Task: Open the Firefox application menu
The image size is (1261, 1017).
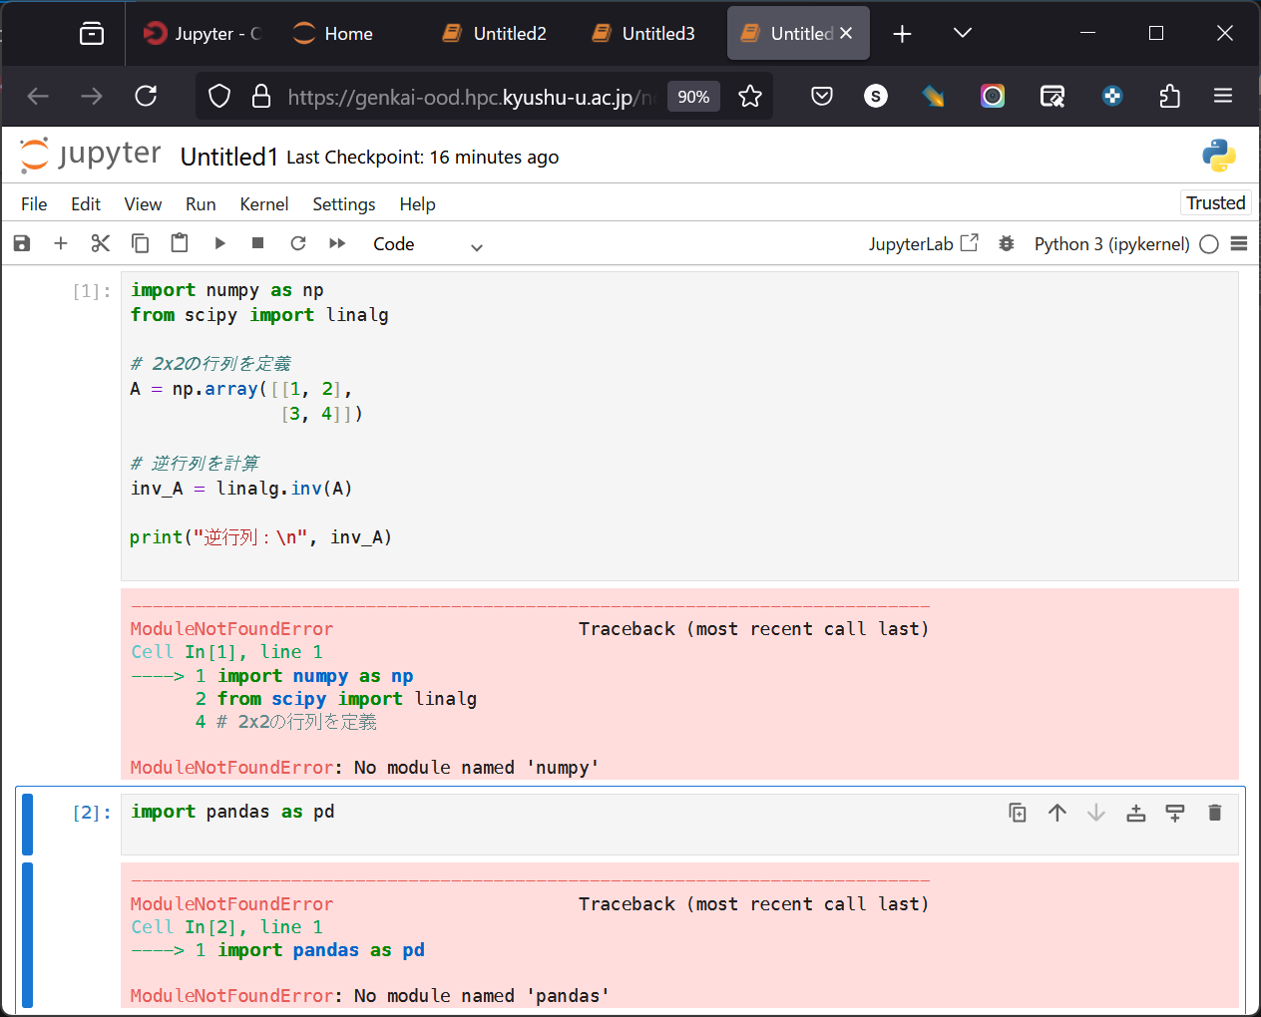Action: (1223, 96)
